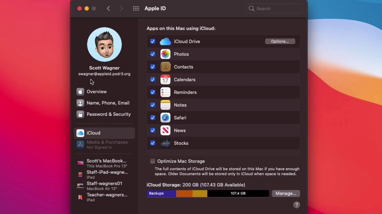Click the Stocks app icon
Screen dimensions: 382x214
pyautogui.click(x=165, y=143)
